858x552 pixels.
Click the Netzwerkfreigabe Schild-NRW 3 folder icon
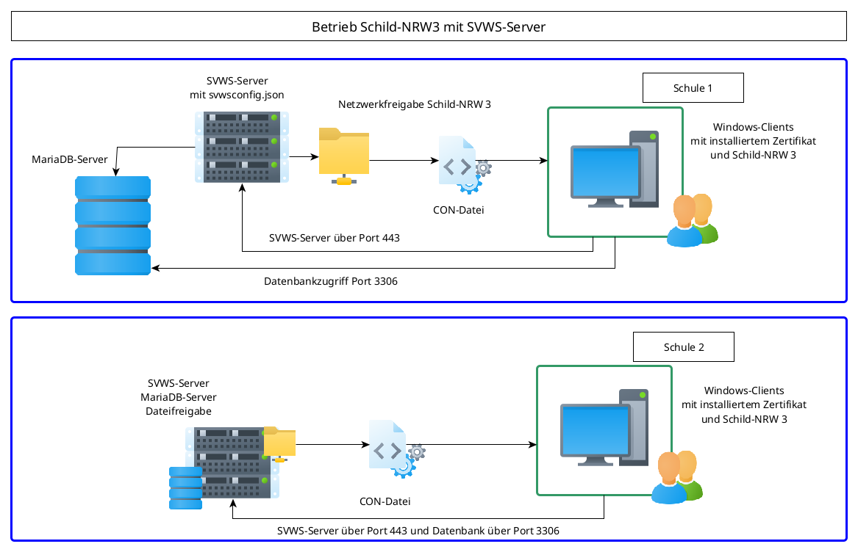point(343,155)
